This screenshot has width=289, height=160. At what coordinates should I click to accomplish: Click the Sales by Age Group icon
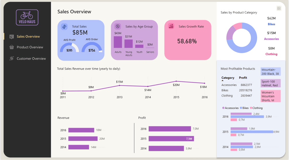(118, 26)
